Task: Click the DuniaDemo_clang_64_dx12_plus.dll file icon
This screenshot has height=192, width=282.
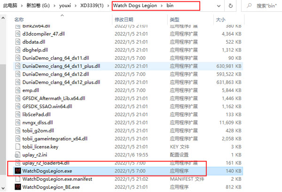Action: pyautogui.click(x=18, y=82)
